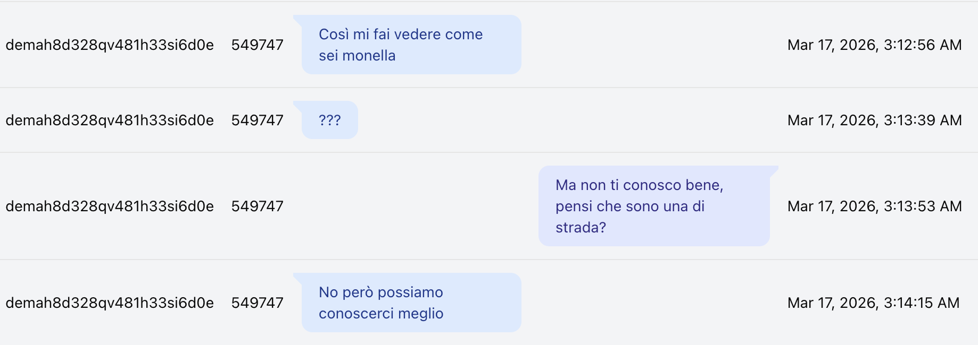This screenshot has width=978, height=345.
Task: Click the words 'sei monella' in the first bubble
Action: 357,56
